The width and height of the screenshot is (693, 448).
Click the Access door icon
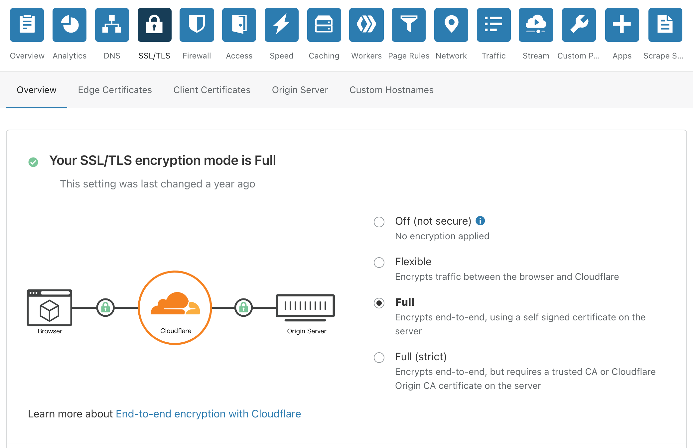tap(239, 25)
